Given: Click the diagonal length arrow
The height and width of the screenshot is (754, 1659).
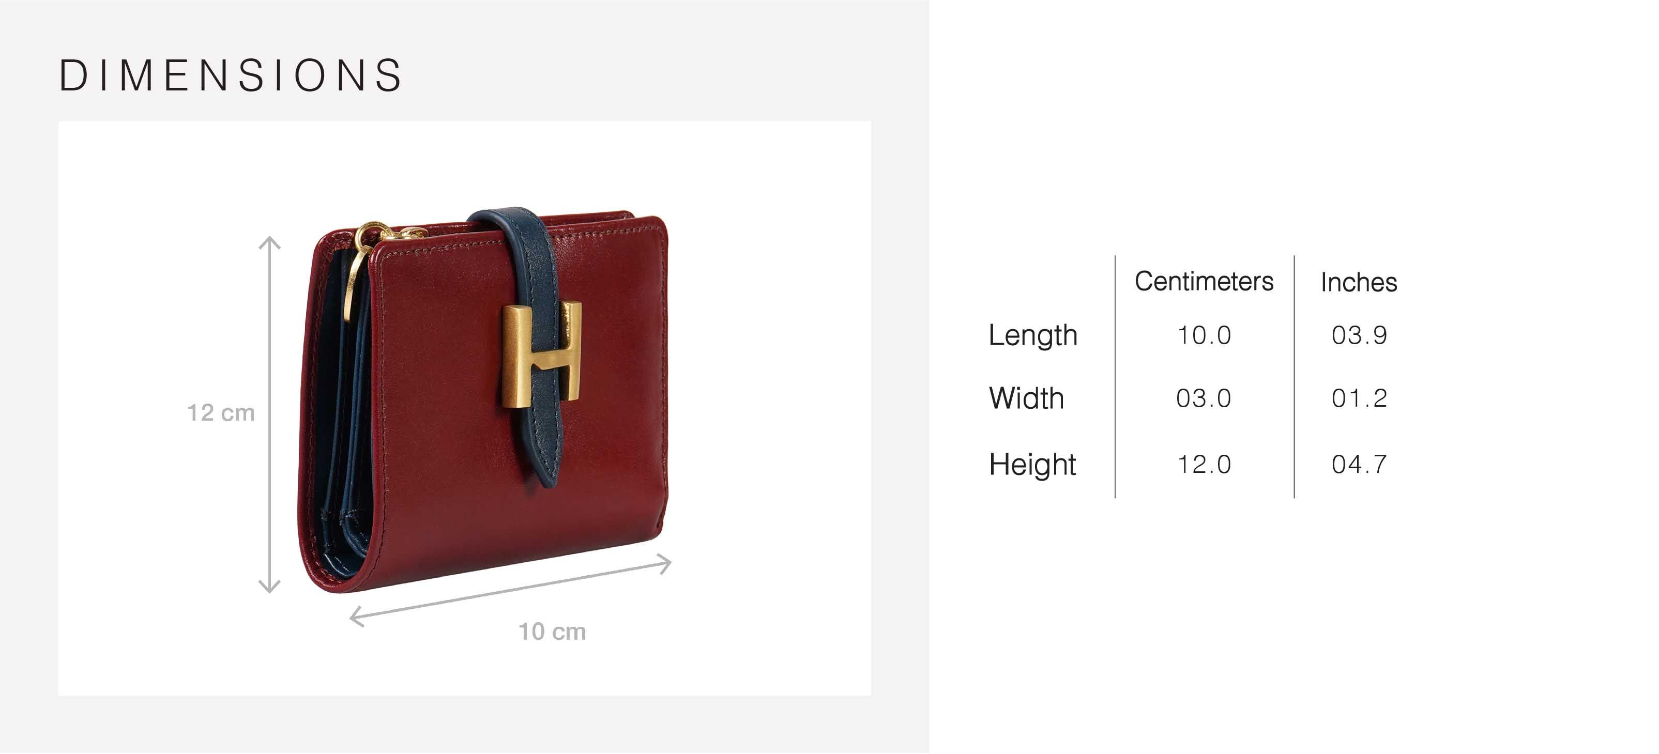Looking at the screenshot, I should 510,590.
